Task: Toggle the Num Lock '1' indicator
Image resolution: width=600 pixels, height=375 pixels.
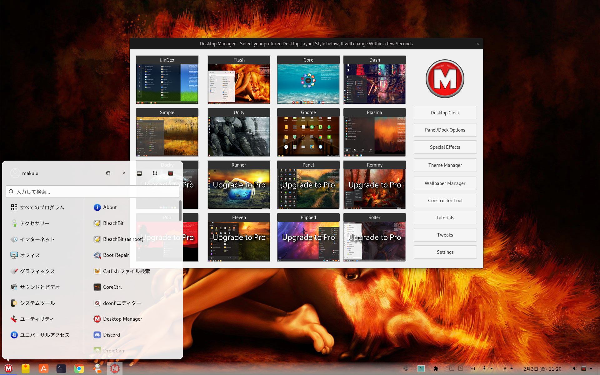Action: (452, 368)
